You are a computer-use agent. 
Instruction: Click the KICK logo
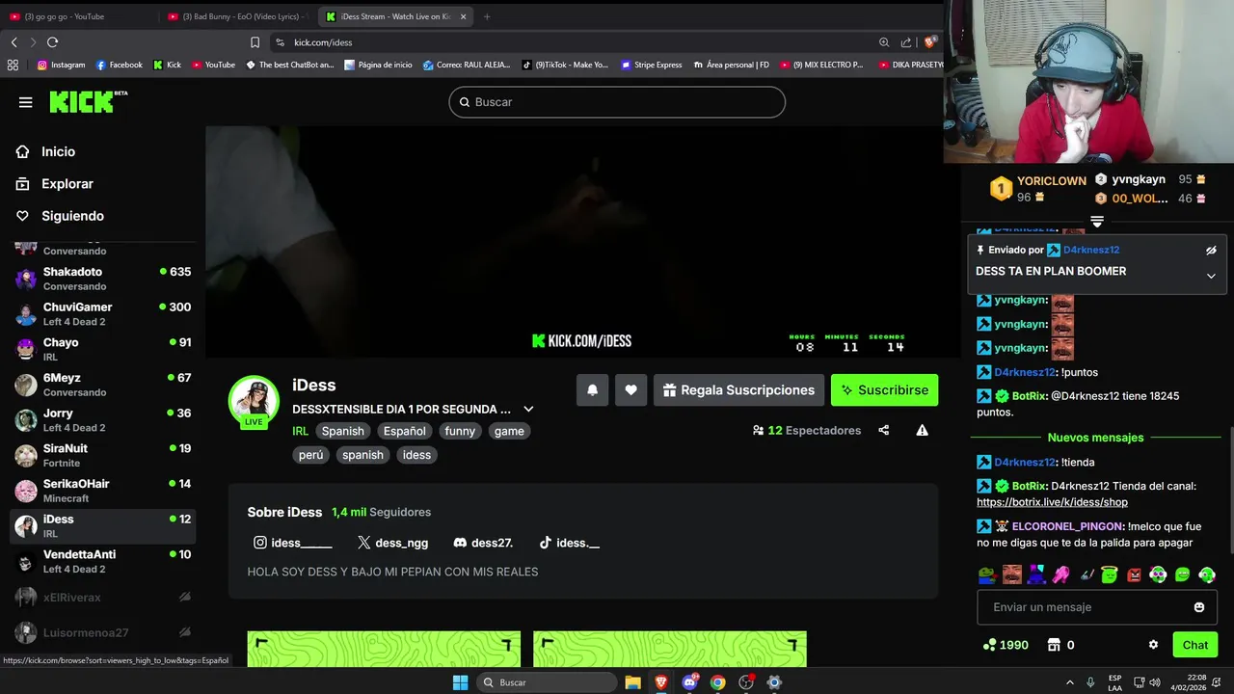click(88, 102)
